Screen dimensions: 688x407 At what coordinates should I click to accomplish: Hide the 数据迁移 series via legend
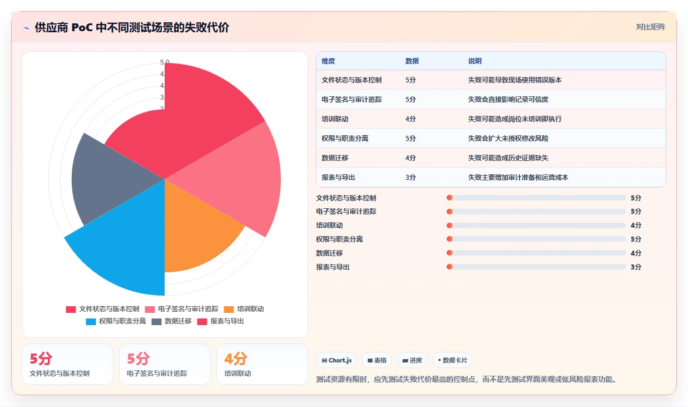tap(171, 321)
